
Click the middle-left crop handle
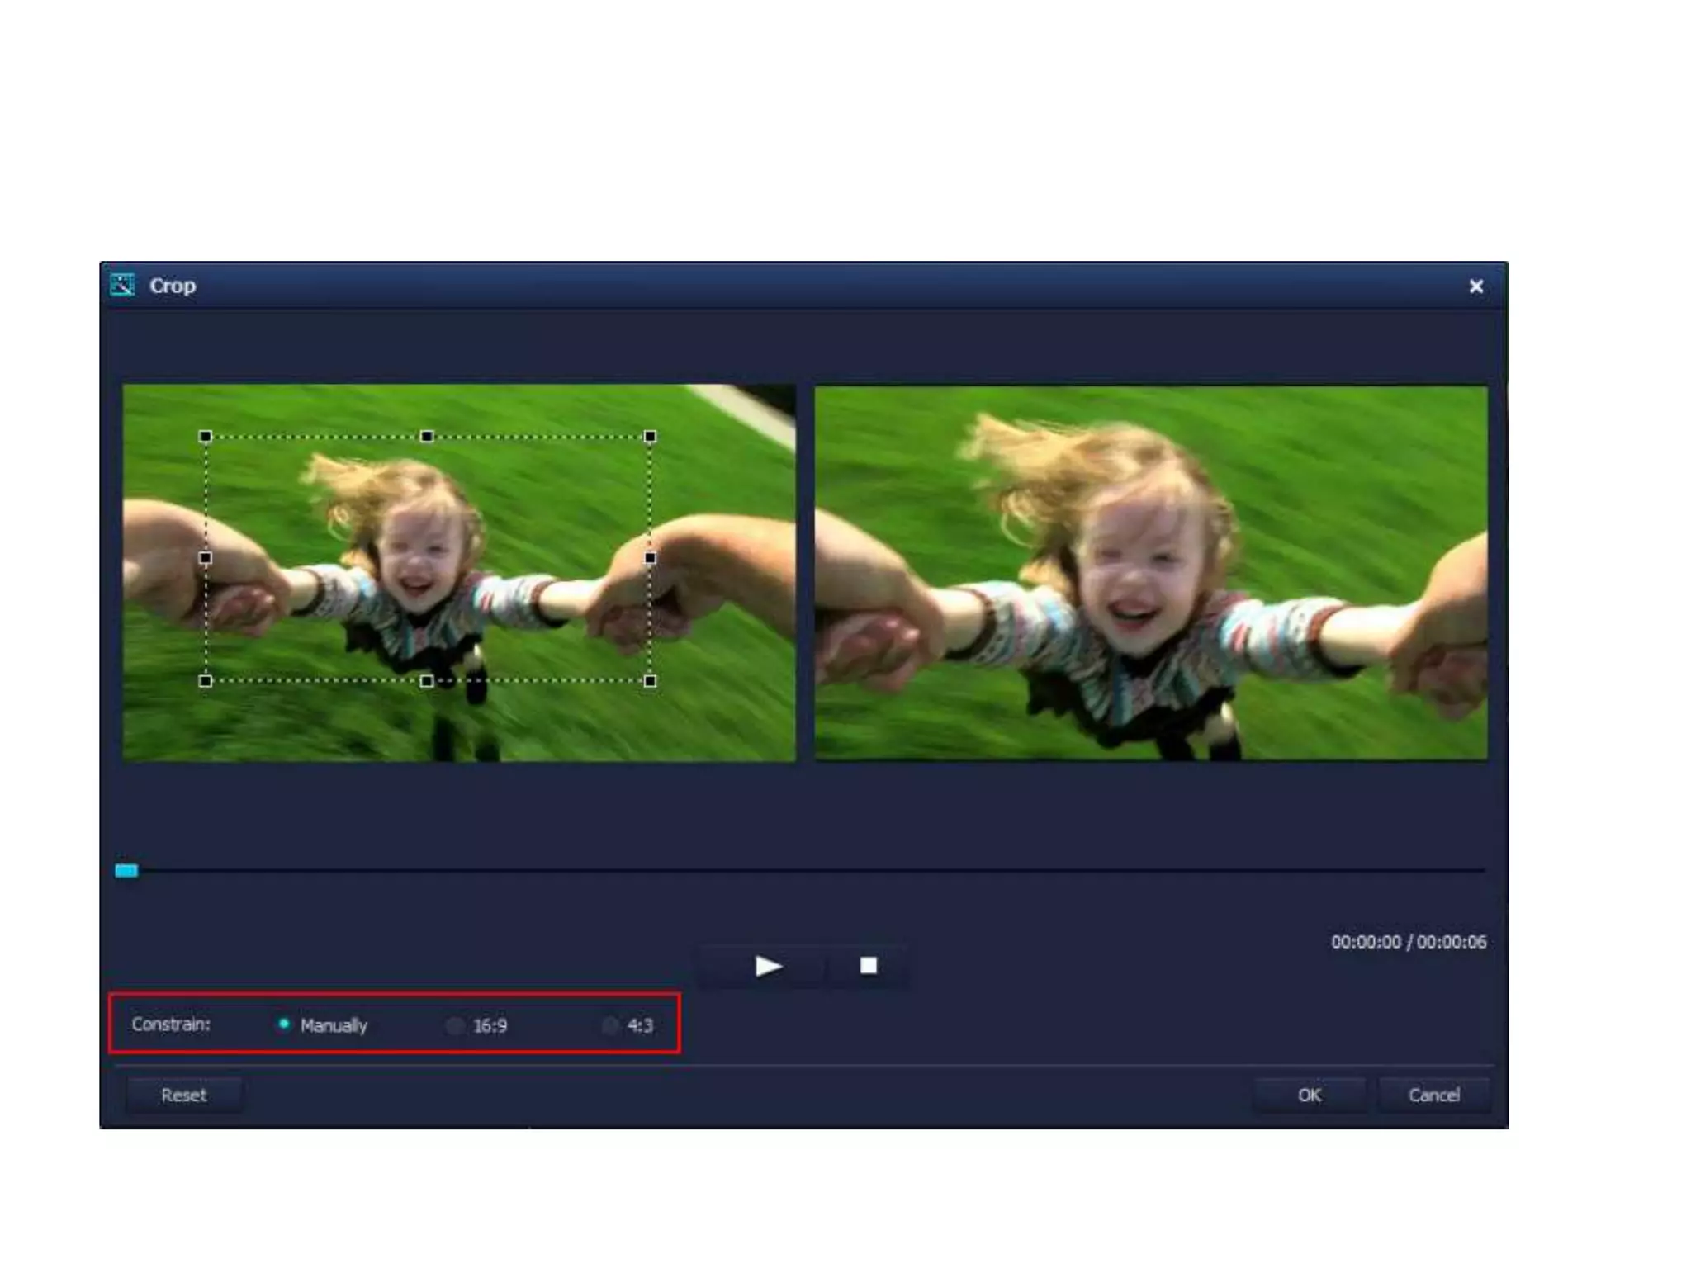point(206,558)
